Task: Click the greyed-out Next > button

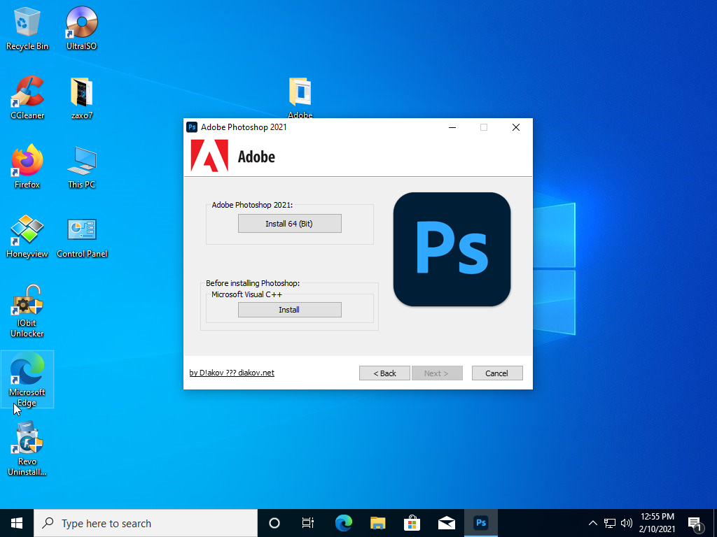Action: click(x=437, y=373)
